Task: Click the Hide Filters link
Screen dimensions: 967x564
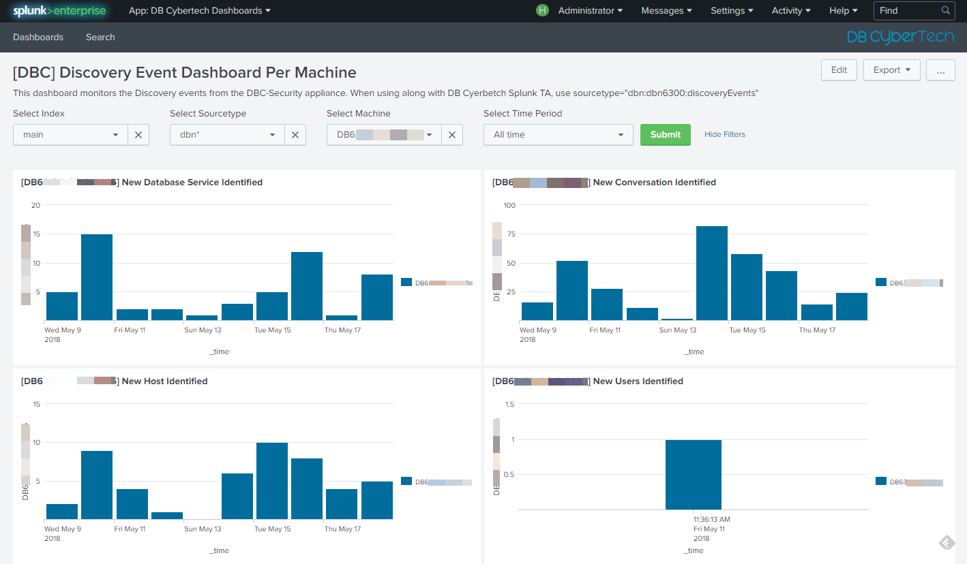Action: coord(725,135)
